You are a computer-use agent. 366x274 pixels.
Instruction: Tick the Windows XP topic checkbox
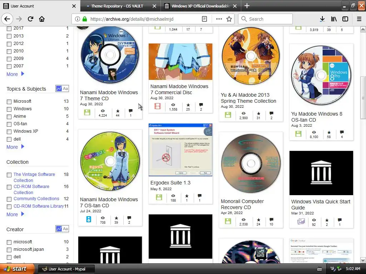click(9, 132)
